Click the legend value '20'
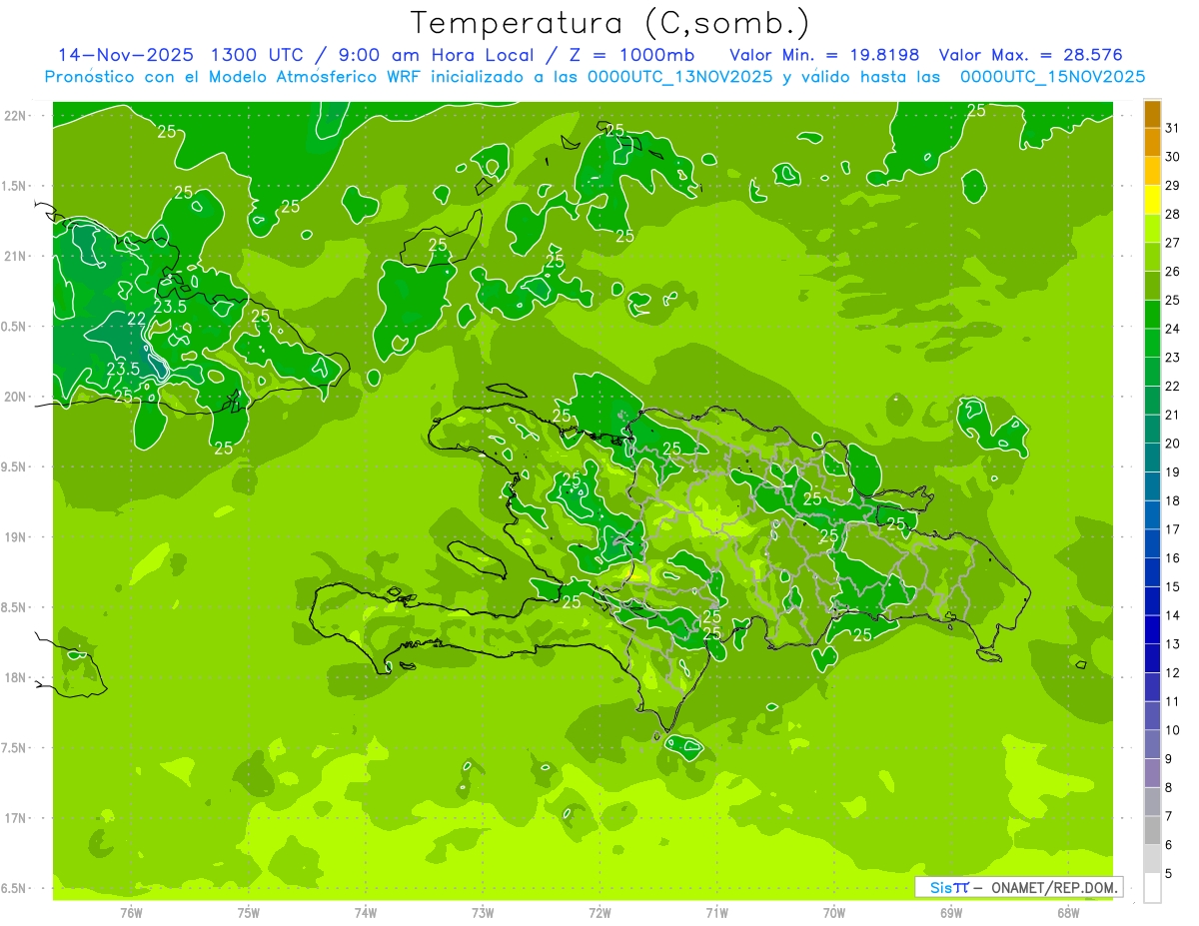1199x926 pixels. click(1173, 444)
